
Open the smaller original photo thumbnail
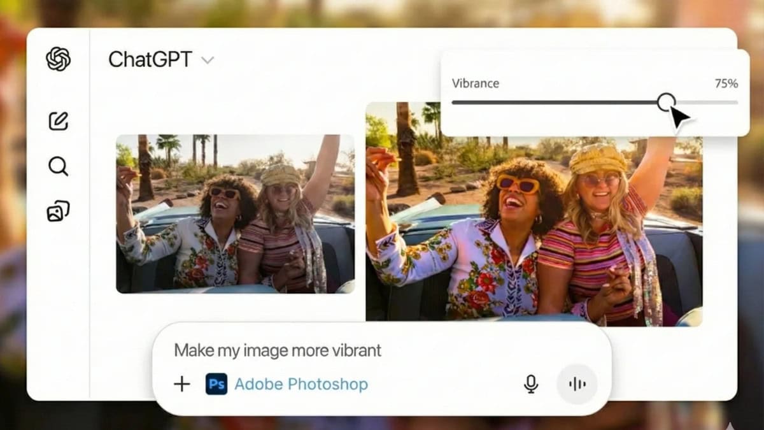(235, 213)
